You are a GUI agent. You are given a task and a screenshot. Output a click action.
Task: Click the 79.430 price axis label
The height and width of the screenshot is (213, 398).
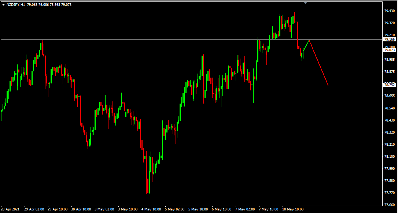point(389,11)
